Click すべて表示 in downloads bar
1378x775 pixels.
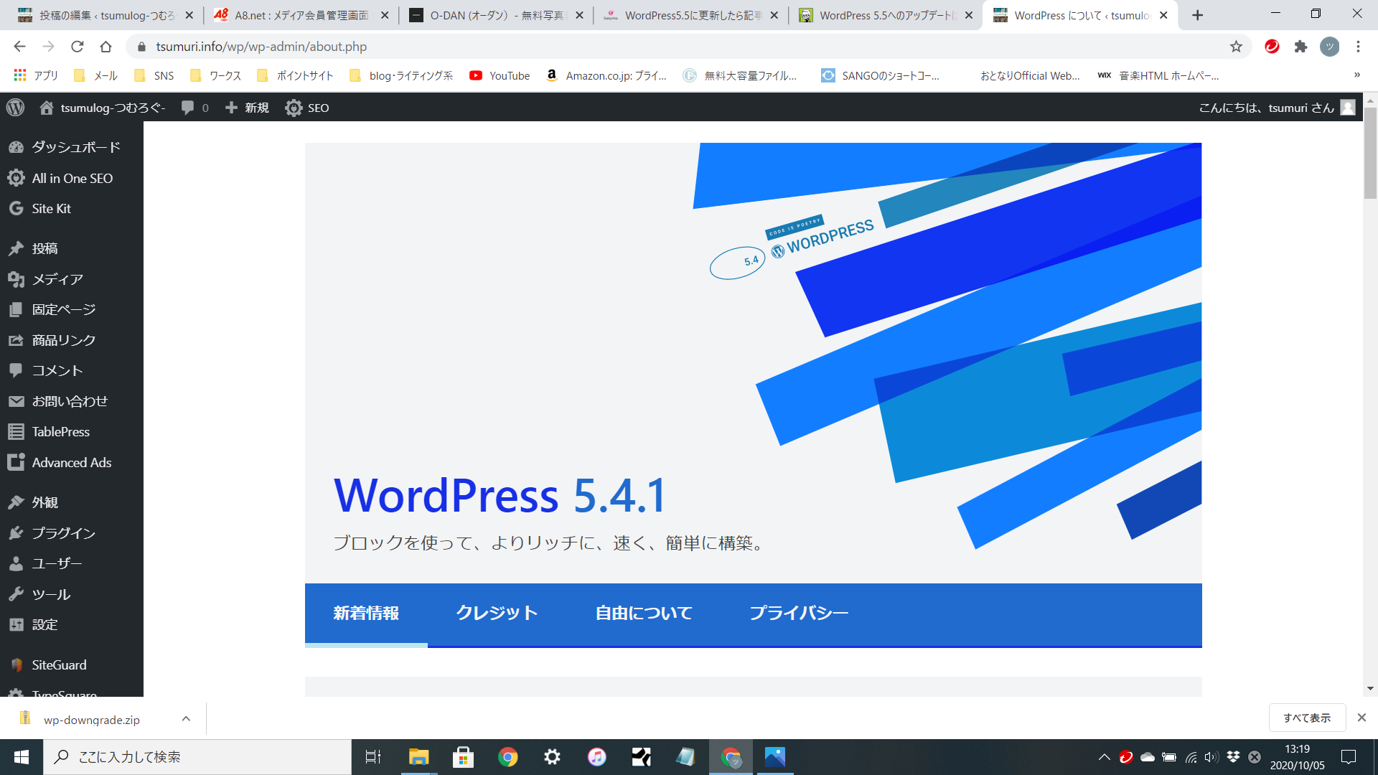[x=1307, y=718]
